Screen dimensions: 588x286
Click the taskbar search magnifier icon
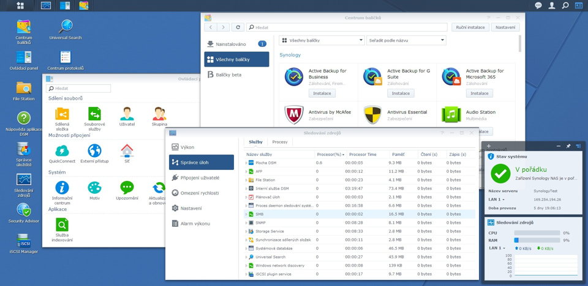[x=565, y=5]
